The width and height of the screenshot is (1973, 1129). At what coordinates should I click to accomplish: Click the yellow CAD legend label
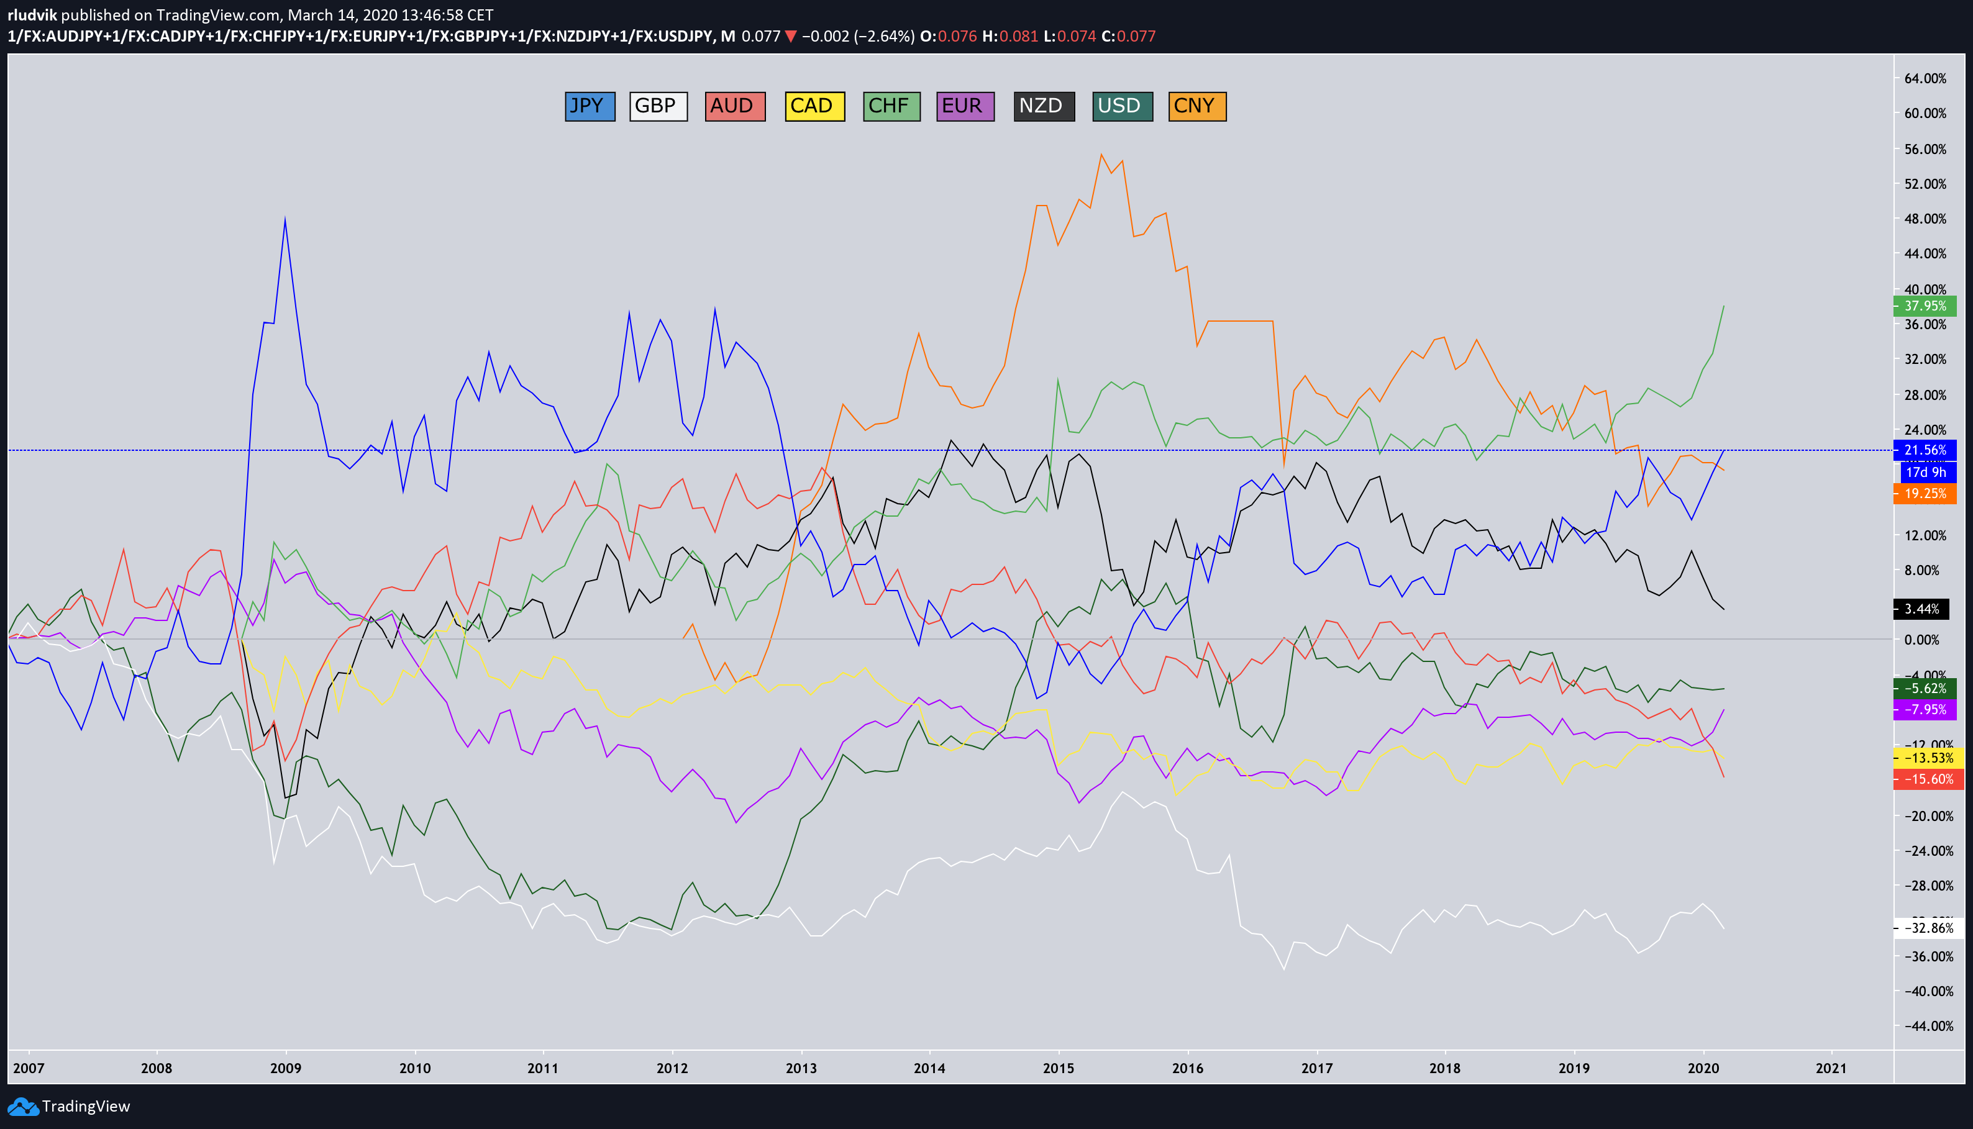[x=814, y=106]
